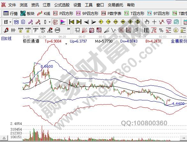187x142 pixels.
Task: Toggle the 极 indicator button
Action: 55,22
